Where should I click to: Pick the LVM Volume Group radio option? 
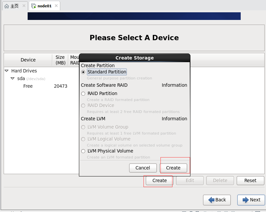(83, 127)
